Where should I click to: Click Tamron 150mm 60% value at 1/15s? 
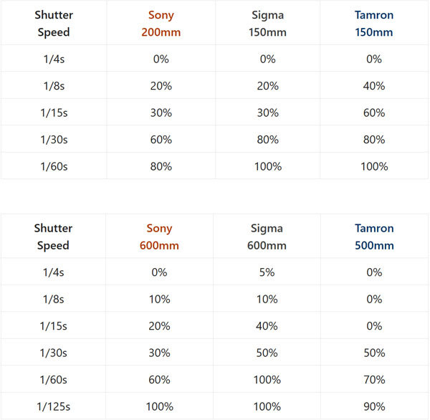click(374, 113)
